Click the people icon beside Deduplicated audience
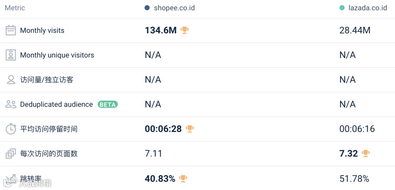395x190 pixels. (11, 104)
